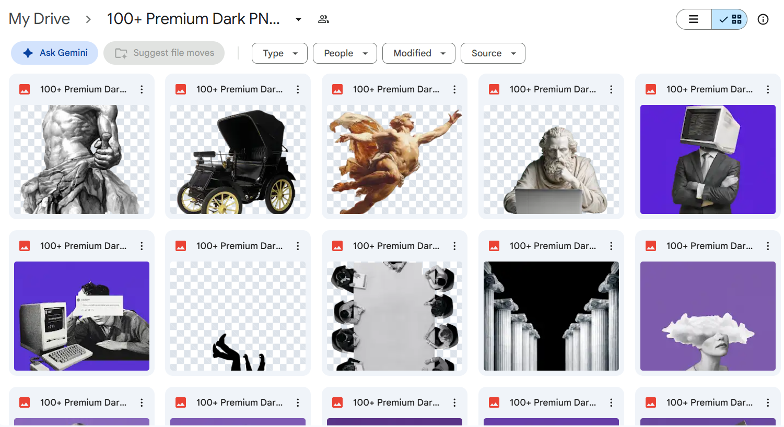Viewport: 784px width, 427px height.
Task: Click the image type icon of the monitor-head man file
Action: tap(651, 89)
